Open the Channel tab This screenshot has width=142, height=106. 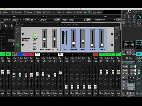[x=16, y=12]
